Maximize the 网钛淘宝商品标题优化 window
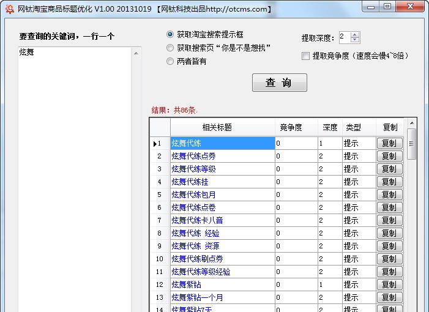The width and height of the screenshot is (429, 312). [387, 7]
